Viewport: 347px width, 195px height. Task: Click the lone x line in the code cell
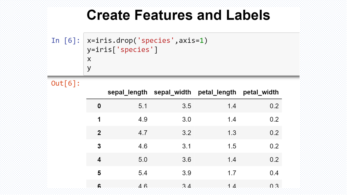pos(89,59)
